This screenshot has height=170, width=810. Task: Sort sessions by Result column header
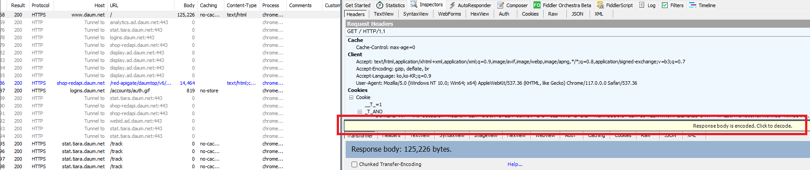click(18, 5)
